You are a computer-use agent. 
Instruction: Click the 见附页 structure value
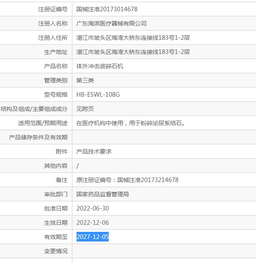85,109
